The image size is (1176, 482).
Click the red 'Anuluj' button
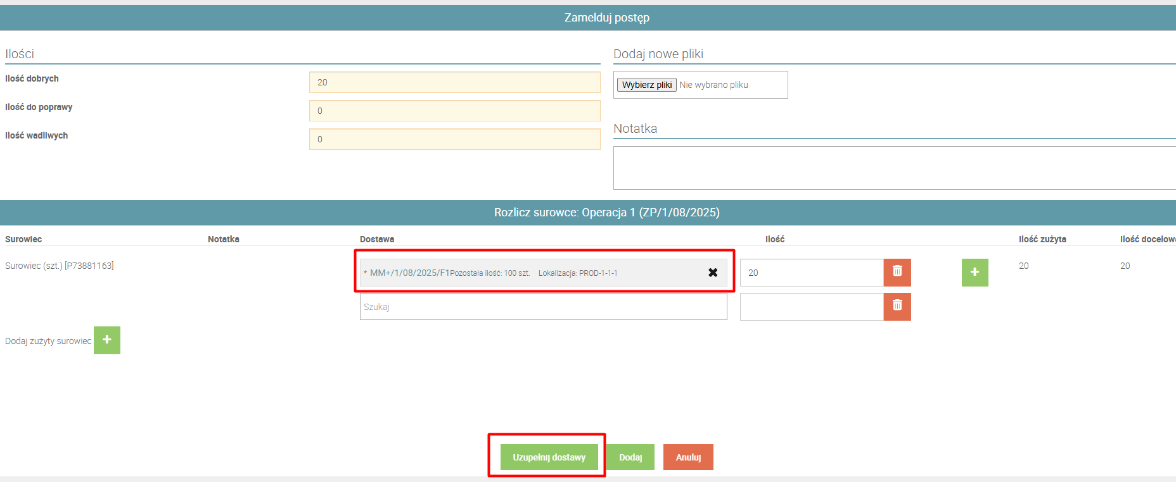[x=688, y=457]
